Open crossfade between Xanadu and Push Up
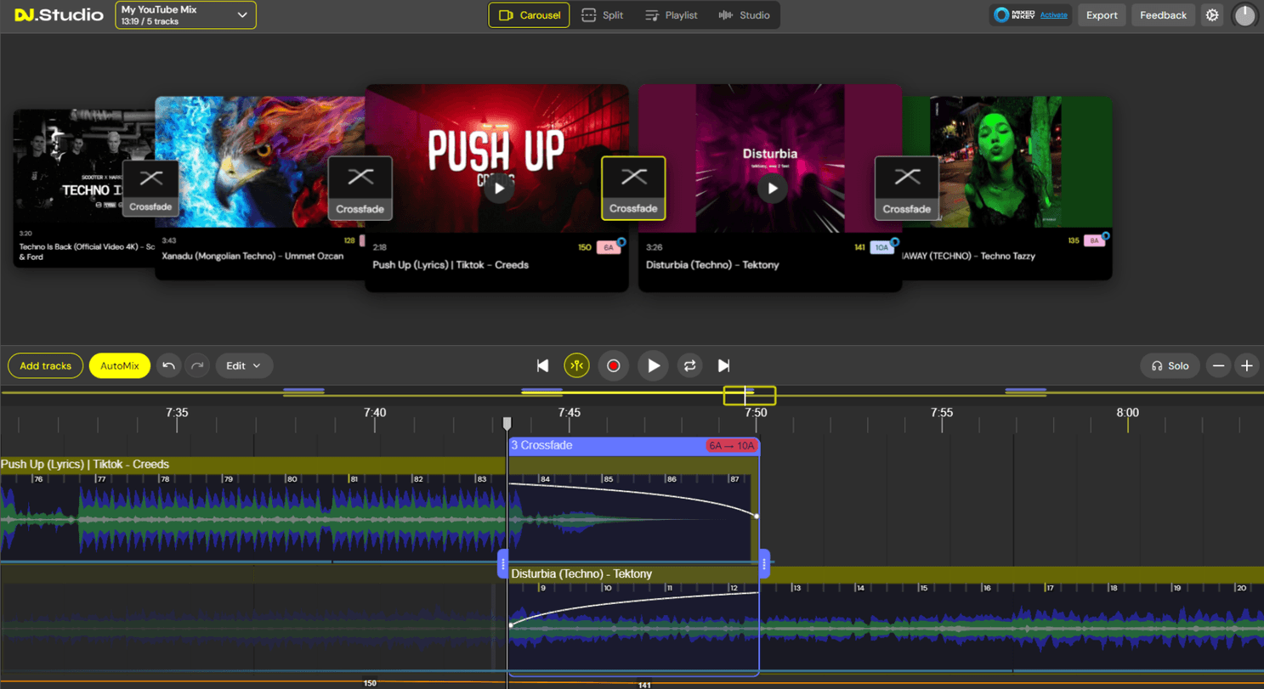The width and height of the screenshot is (1264, 689). [x=360, y=189]
